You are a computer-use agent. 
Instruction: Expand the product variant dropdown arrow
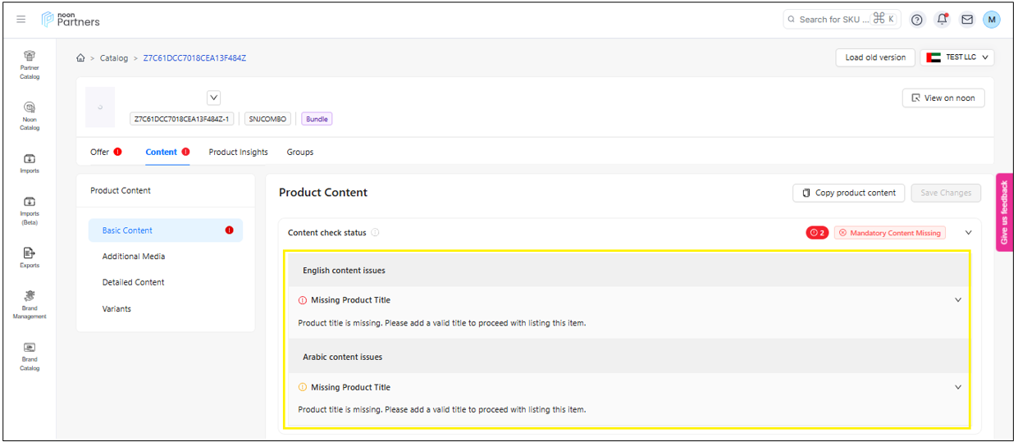(214, 98)
